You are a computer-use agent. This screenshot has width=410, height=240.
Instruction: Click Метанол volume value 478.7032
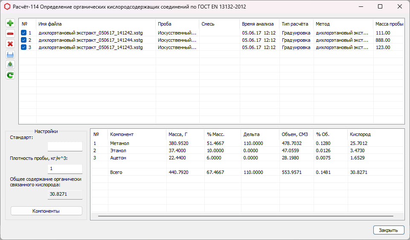pos(291,143)
